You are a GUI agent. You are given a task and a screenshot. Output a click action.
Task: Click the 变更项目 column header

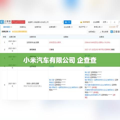pyautogui.click(x=33, y=37)
